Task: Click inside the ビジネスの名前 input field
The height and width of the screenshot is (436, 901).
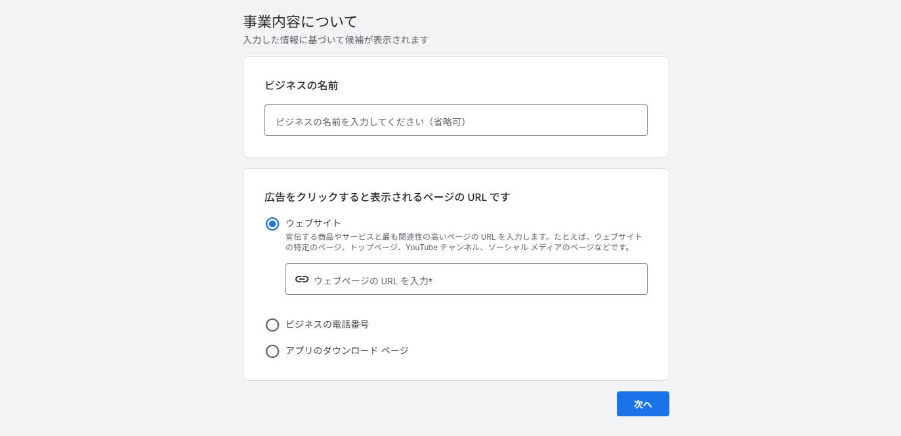Action: 455,120
